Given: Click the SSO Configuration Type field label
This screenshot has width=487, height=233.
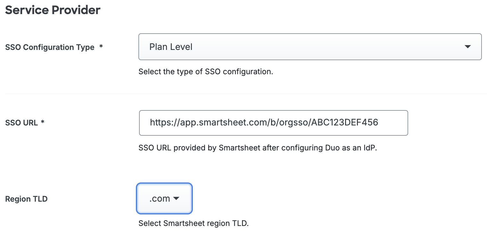Looking at the screenshot, I should tap(50, 47).
